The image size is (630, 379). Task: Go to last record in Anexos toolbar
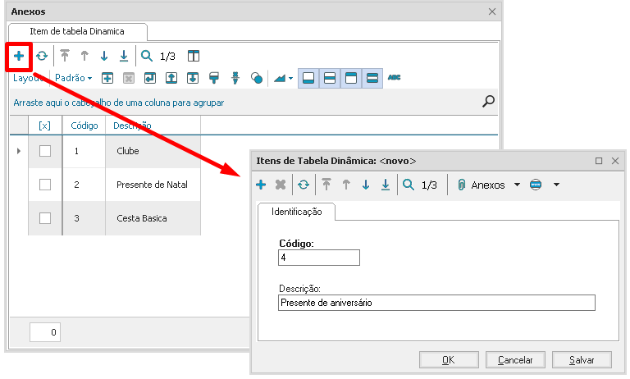pyautogui.click(x=124, y=56)
